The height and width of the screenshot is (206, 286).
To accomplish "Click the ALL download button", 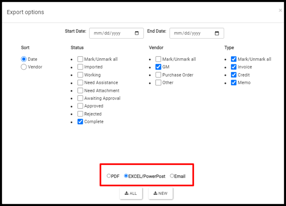I will (131, 193).
